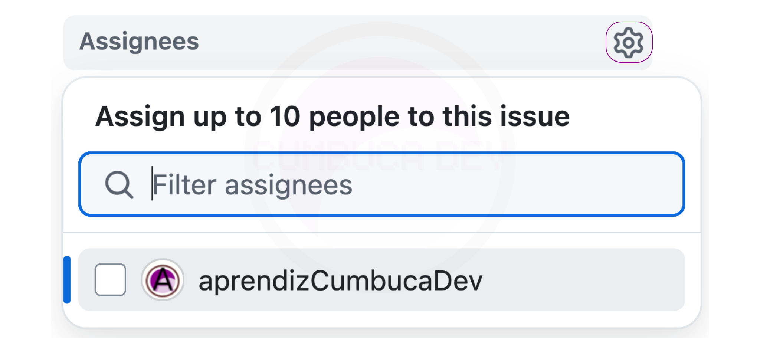Click the magnifying glass search icon

pos(119,184)
